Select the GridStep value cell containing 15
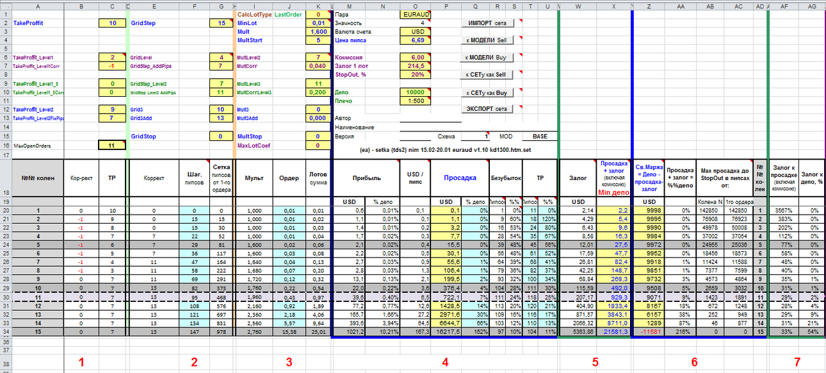Image resolution: width=826 pixels, height=373 pixels. pyautogui.click(x=222, y=23)
